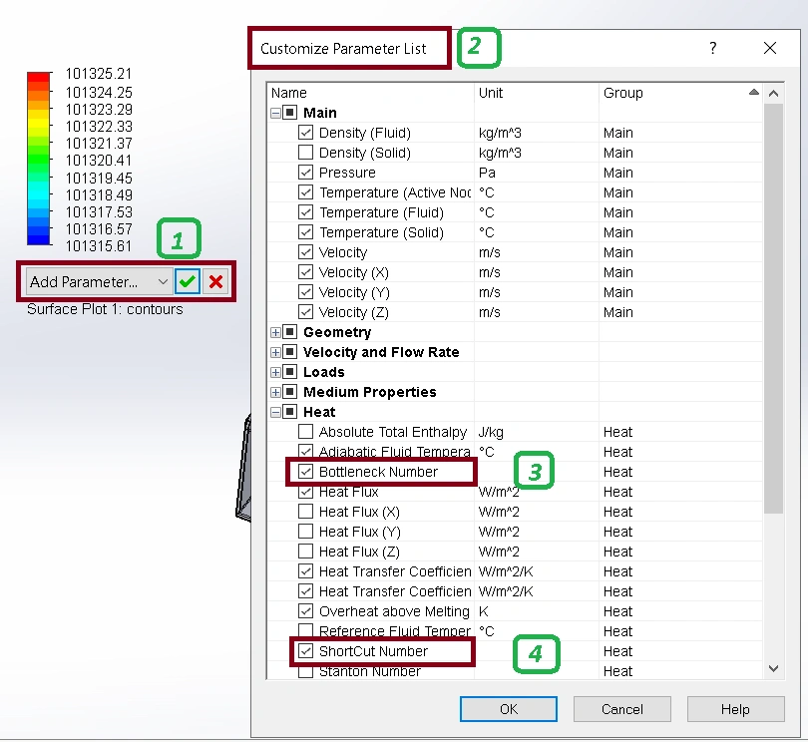Confirm parameter with green checkmark icon
Screen dimensions: 808x742
tap(188, 281)
